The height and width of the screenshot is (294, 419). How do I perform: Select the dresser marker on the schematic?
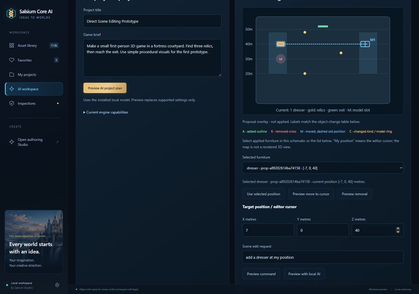pyautogui.click(x=281, y=44)
